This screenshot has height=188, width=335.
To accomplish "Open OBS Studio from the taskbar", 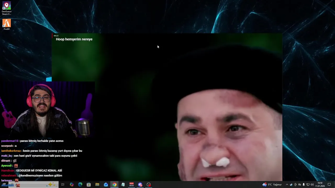I will tap(149, 185).
